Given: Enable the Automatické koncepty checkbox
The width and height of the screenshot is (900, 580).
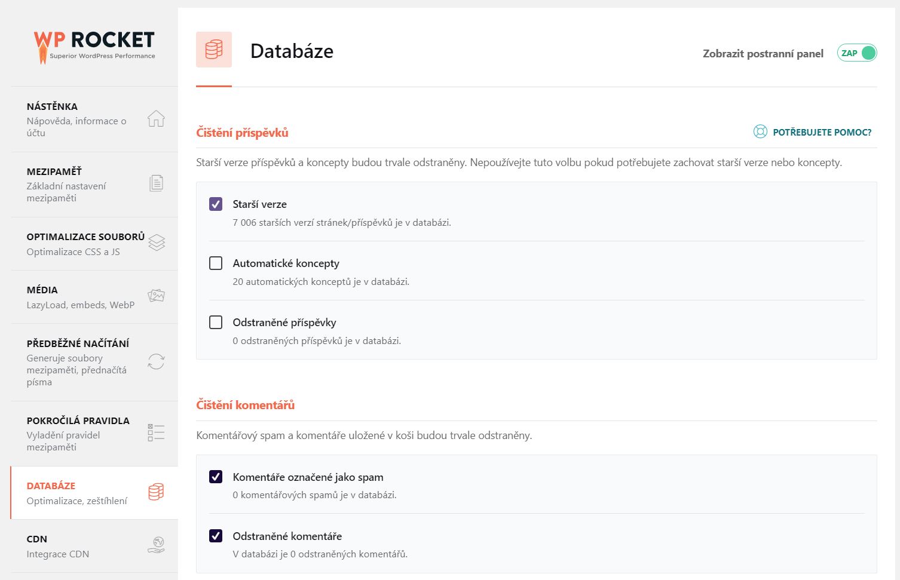Looking at the screenshot, I should click(x=216, y=263).
